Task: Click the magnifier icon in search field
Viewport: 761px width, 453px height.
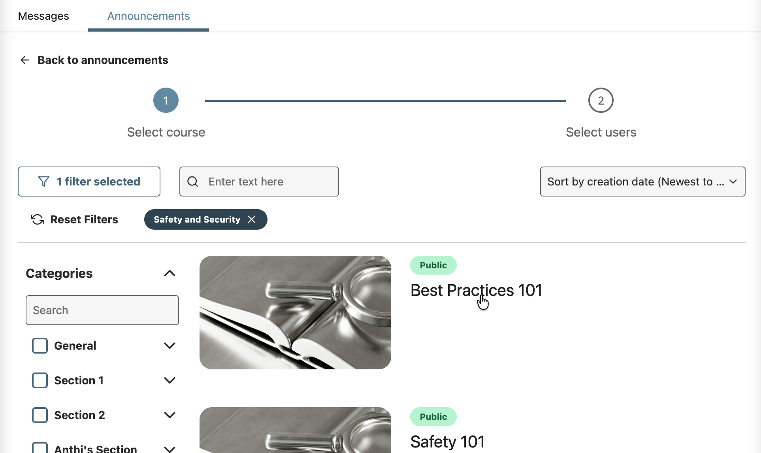Action: [x=193, y=182]
